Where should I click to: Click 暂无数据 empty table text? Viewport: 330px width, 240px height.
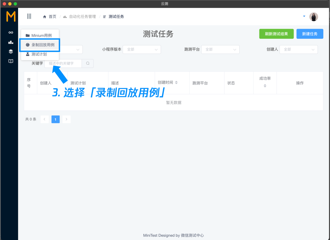[174, 102]
